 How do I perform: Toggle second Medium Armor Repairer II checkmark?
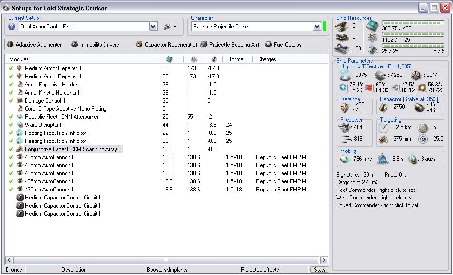tap(11, 76)
